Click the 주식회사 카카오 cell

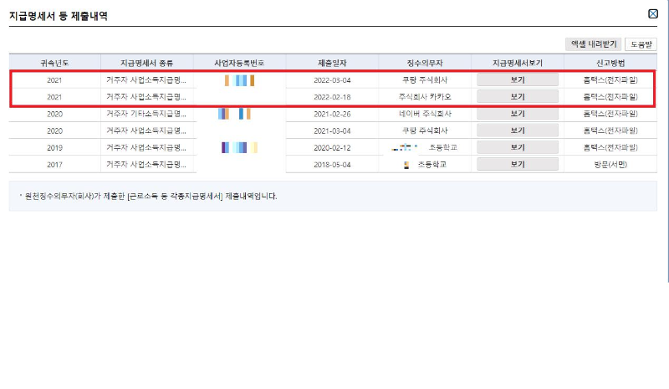(425, 97)
